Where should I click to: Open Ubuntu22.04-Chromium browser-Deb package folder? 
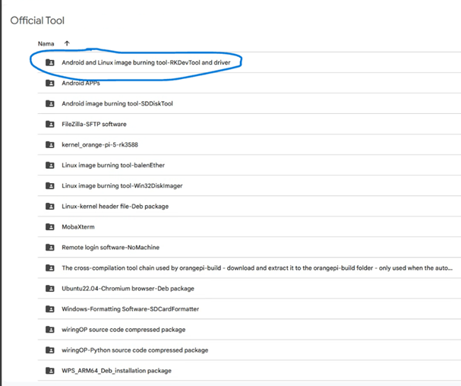(128, 288)
